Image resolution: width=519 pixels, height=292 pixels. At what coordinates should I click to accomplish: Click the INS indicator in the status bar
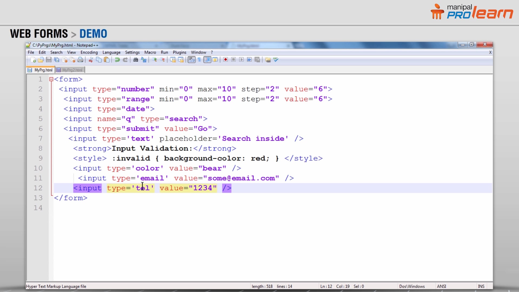tap(481, 286)
